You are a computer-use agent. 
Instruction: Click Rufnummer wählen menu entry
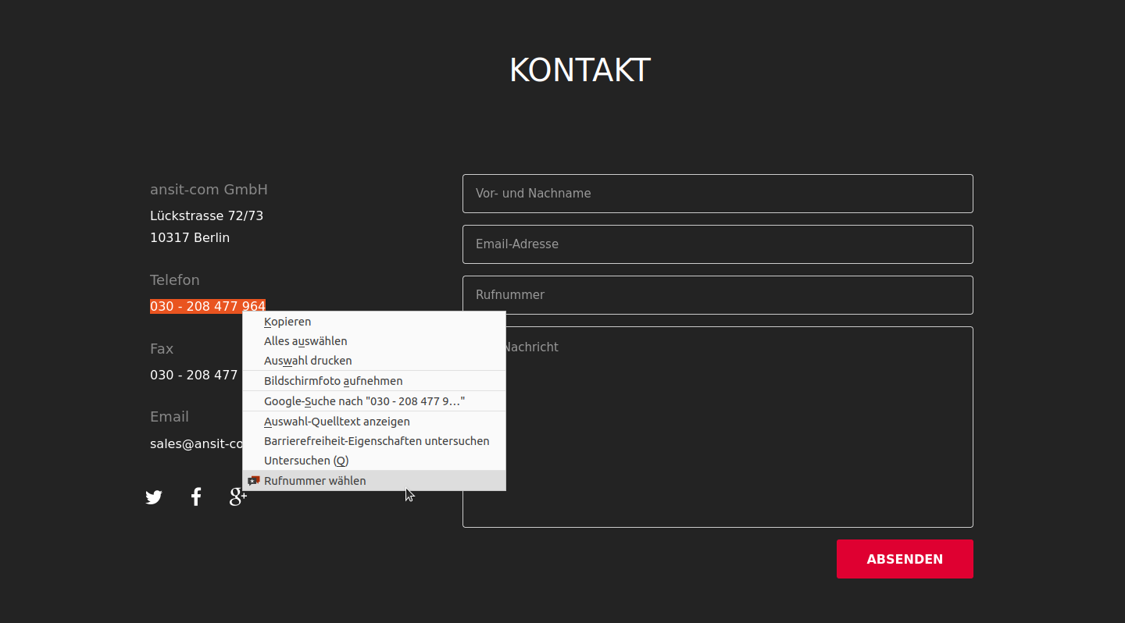coord(315,480)
